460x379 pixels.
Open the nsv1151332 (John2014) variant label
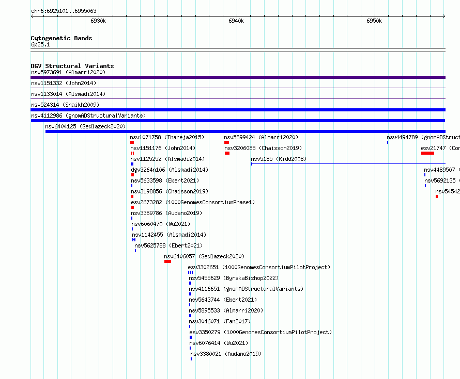pos(64,83)
